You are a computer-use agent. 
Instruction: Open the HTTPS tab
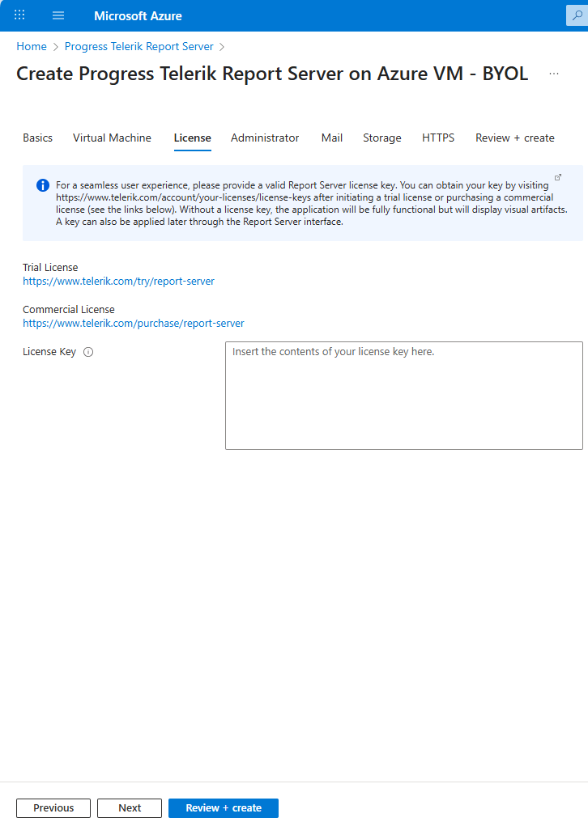438,138
